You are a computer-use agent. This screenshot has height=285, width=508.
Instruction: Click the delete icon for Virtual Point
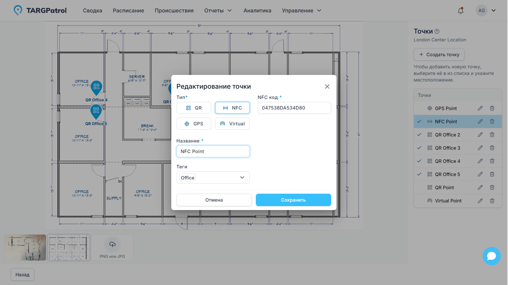[492, 201]
